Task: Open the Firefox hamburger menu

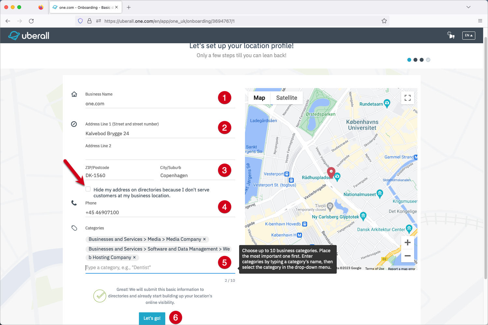Action: point(480,21)
